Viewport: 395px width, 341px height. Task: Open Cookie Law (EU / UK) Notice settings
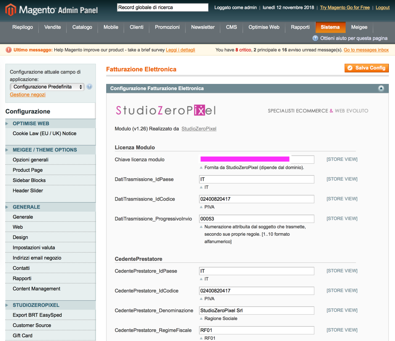click(x=44, y=133)
